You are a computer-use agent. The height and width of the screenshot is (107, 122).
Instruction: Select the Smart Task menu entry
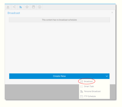(89, 86)
